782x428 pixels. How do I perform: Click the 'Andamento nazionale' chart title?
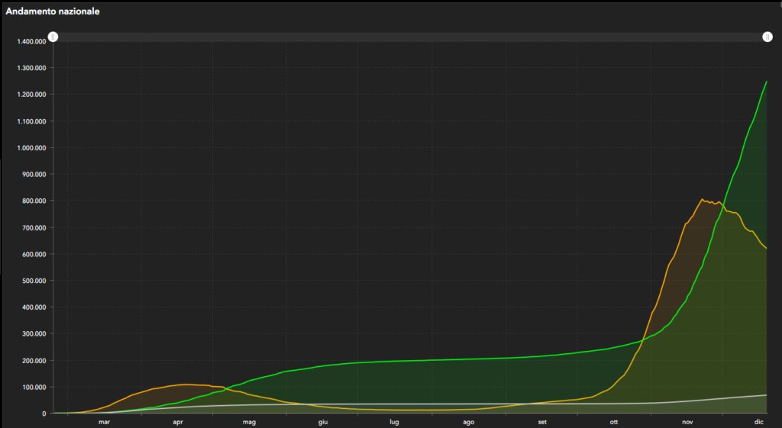pyautogui.click(x=53, y=12)
